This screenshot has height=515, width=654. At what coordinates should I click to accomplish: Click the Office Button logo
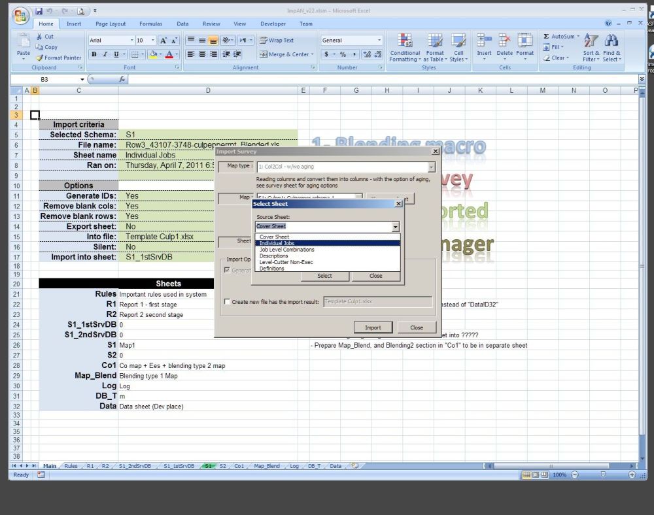coord(21,14)
